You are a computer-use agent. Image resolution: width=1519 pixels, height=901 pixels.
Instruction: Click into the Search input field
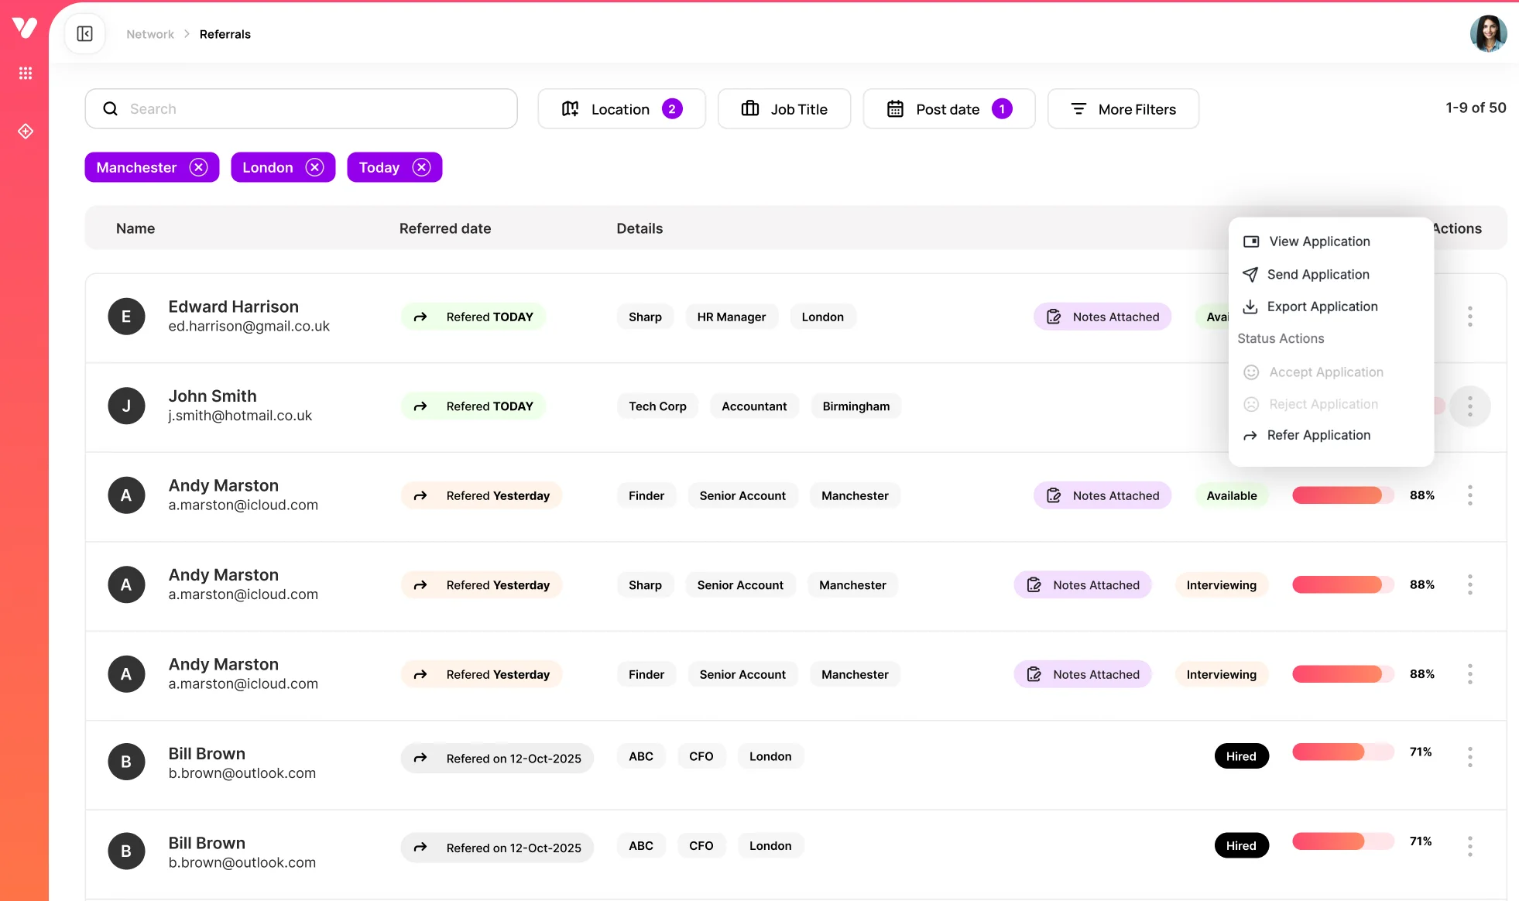point(310,109)
